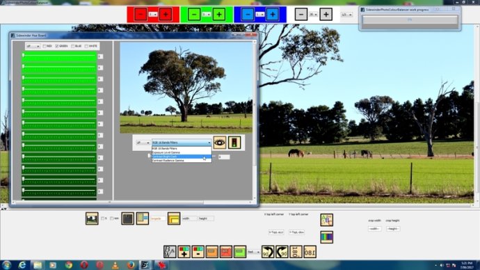
Task: Toggle the first small checkbox beside photo icon
Action: click(103, 219)
